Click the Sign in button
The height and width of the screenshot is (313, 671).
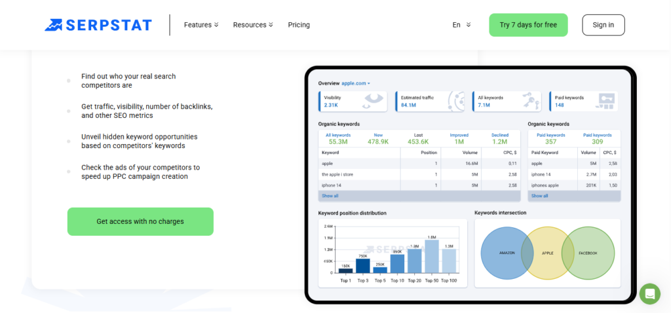point(603,25)
